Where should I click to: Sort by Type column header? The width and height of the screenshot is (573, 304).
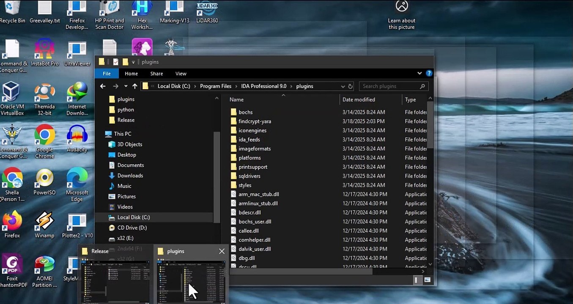pyautogui.click(x=414, y=100)
